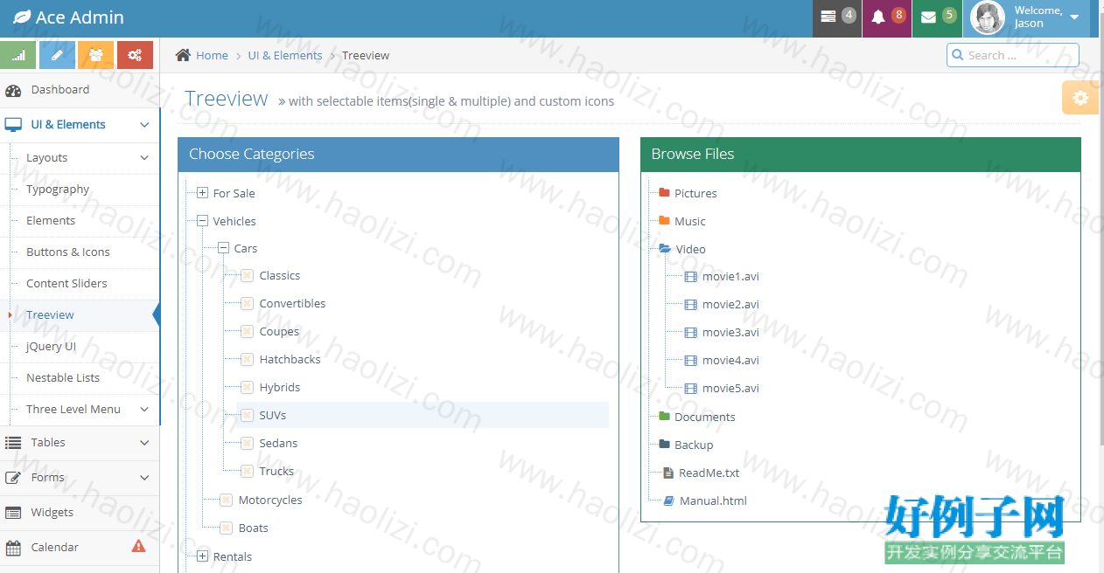
Task: Open Dashboard in the sidebar
Action: (x=80, y=90)
